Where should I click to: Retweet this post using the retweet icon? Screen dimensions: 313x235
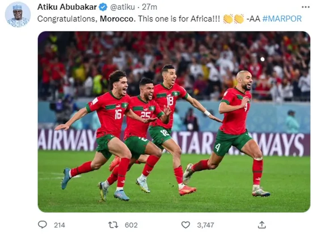coord(113,225)
